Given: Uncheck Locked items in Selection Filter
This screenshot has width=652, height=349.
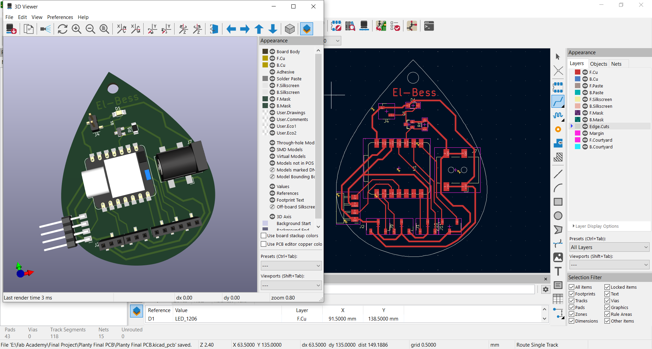Looking at the screenshot, I should [x=607, y=287].
